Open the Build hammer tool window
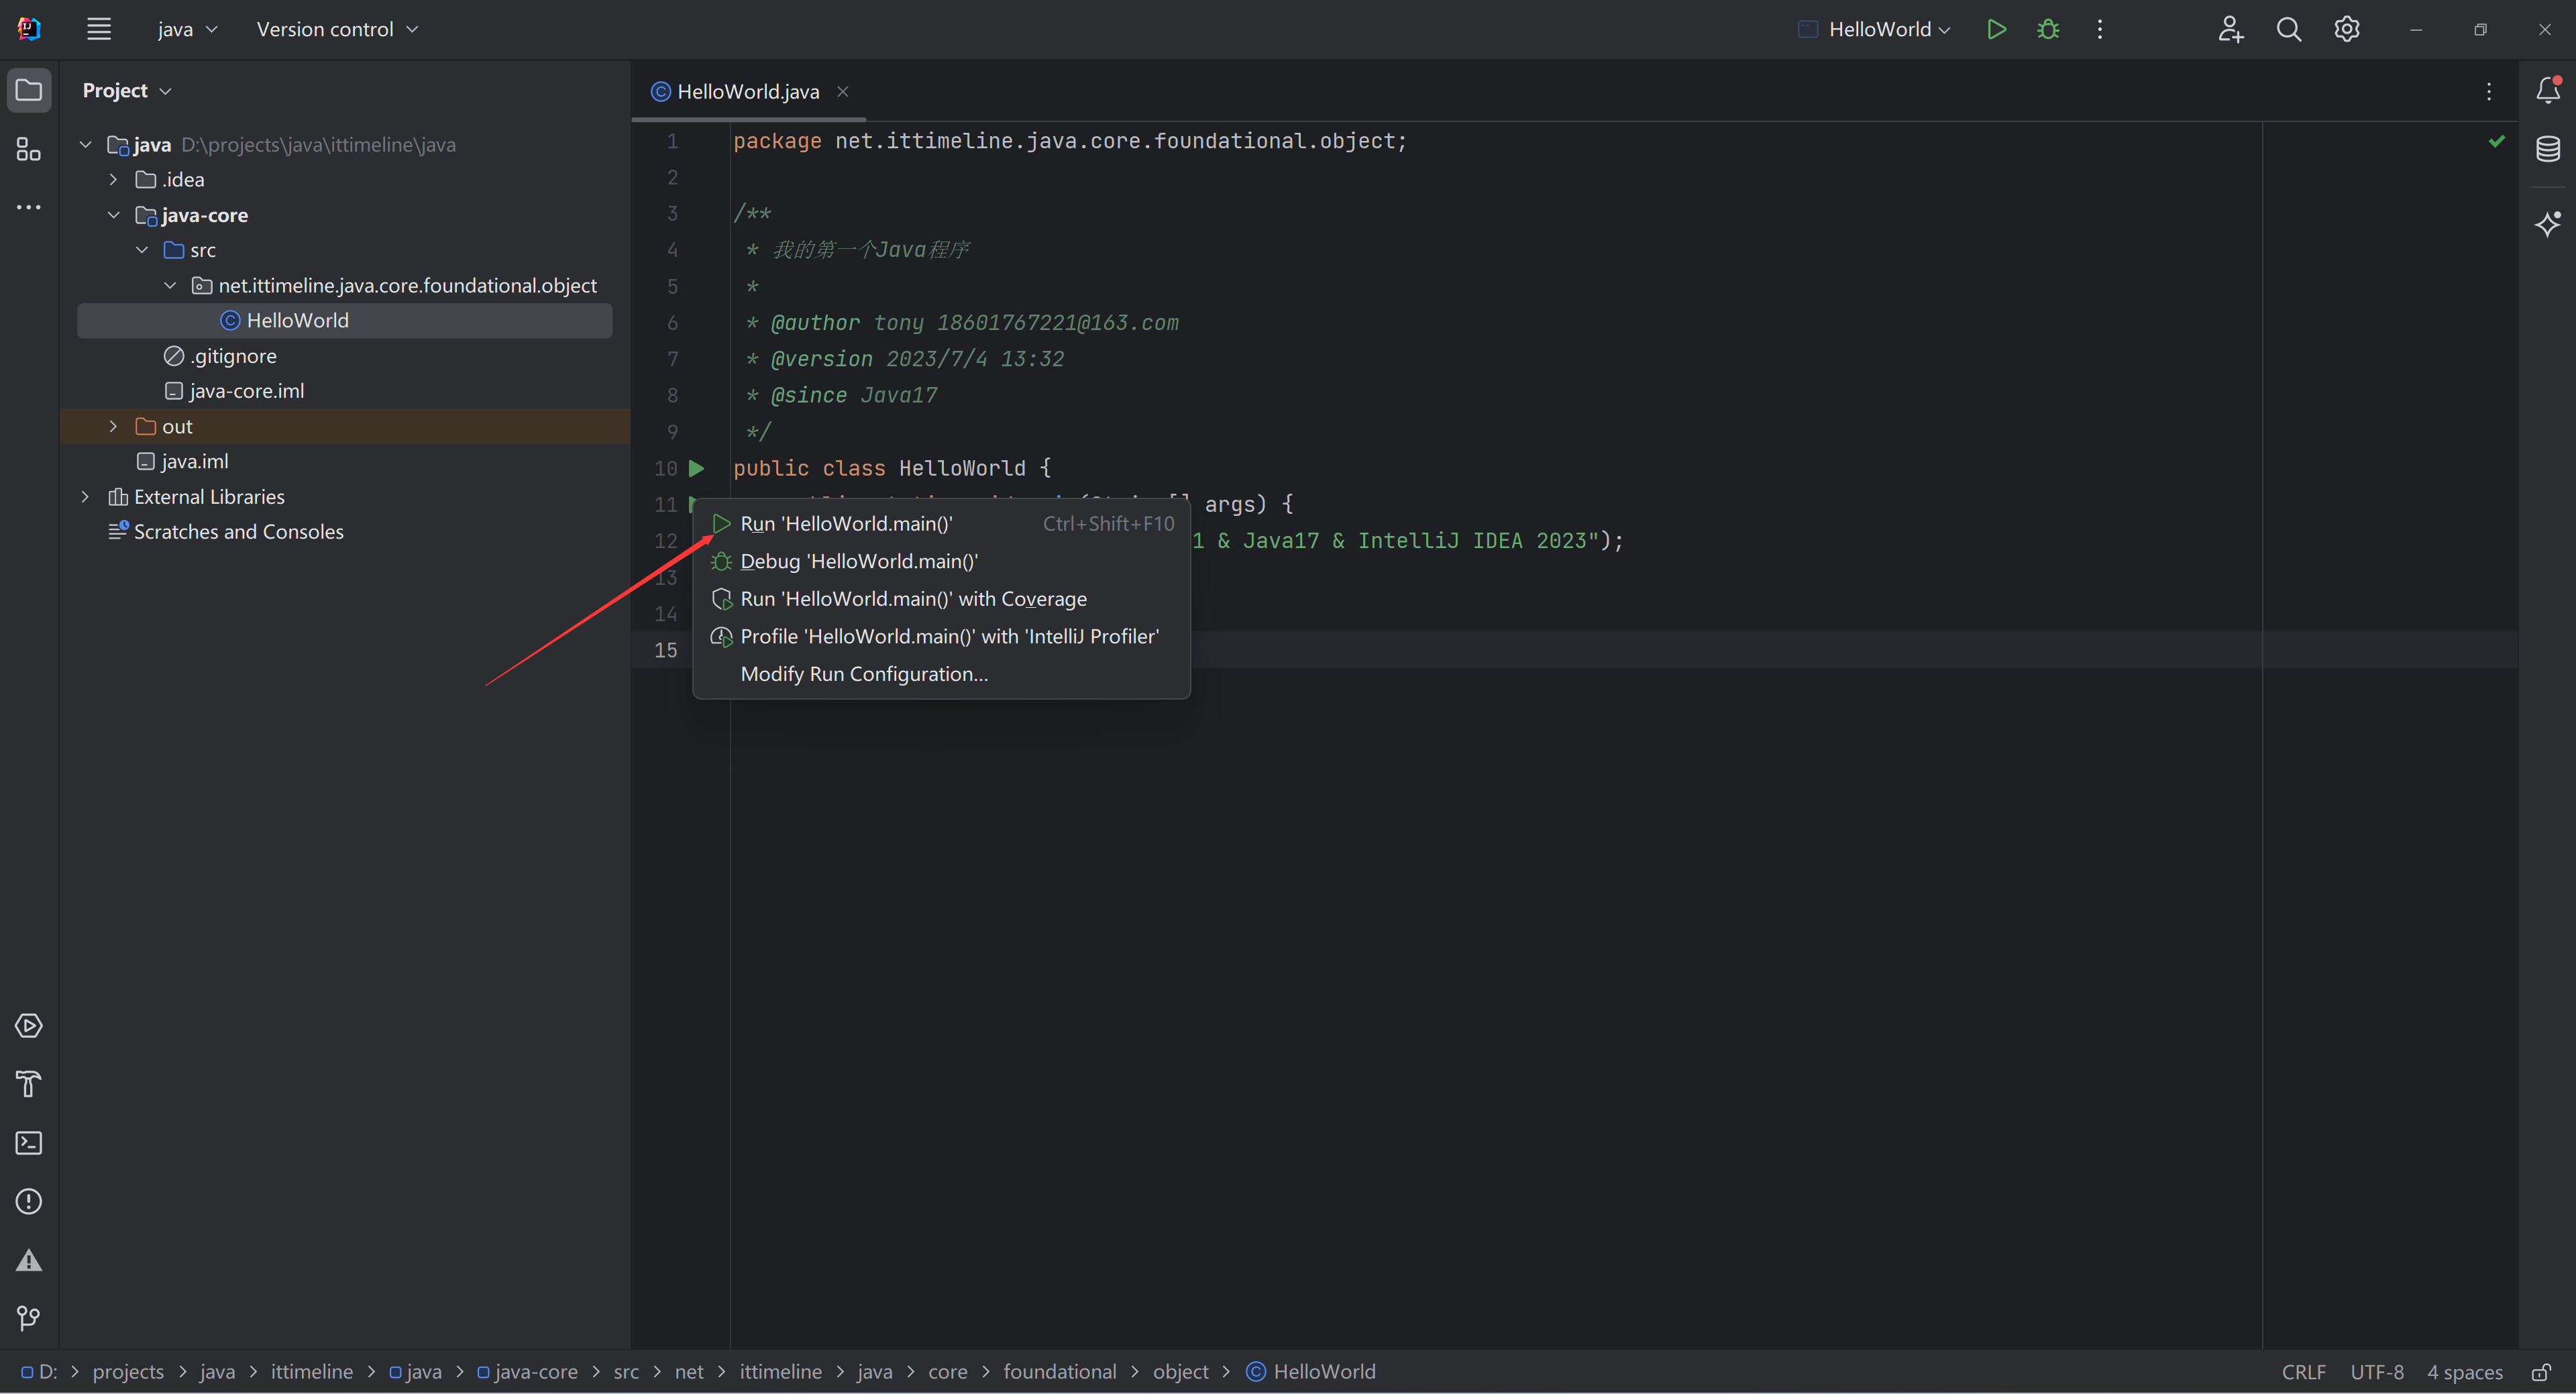 29,1084
